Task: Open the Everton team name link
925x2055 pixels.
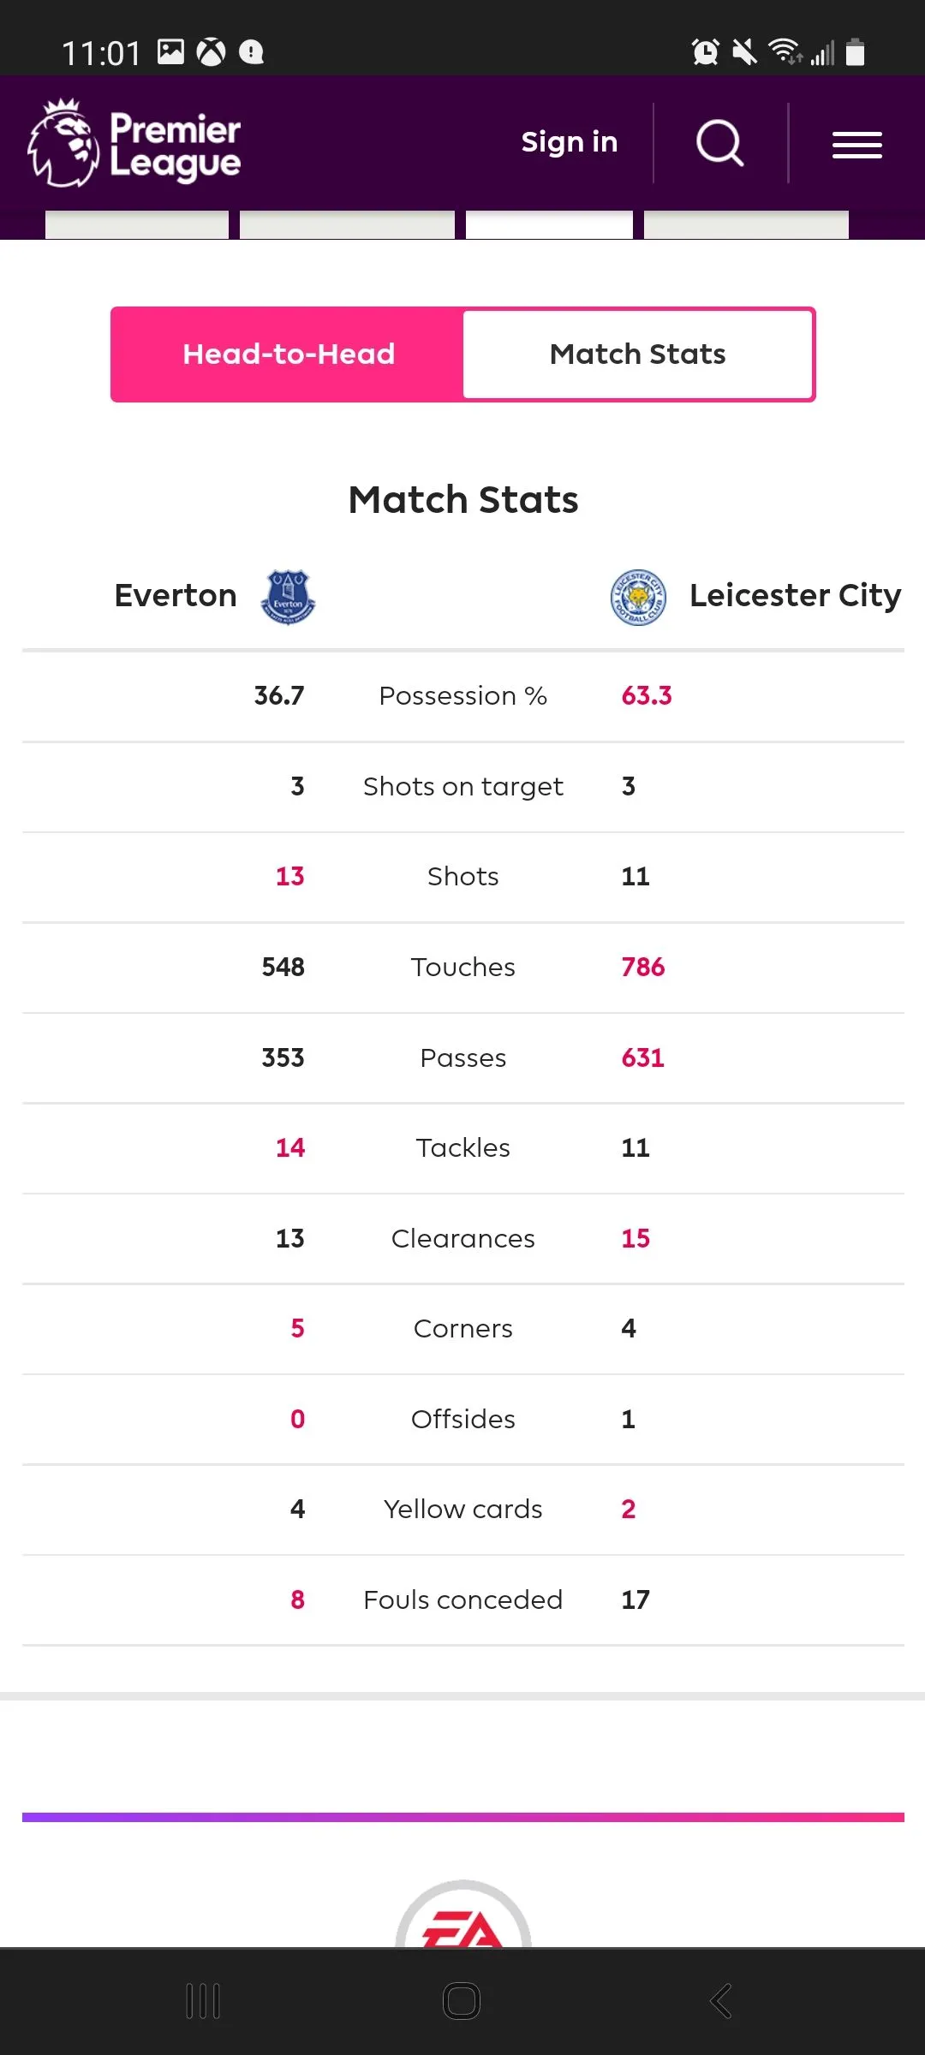Action: (x=176, y=596)
